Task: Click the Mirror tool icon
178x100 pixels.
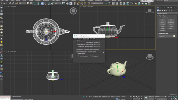Action: pyautogui.click(x=106, y=4)
